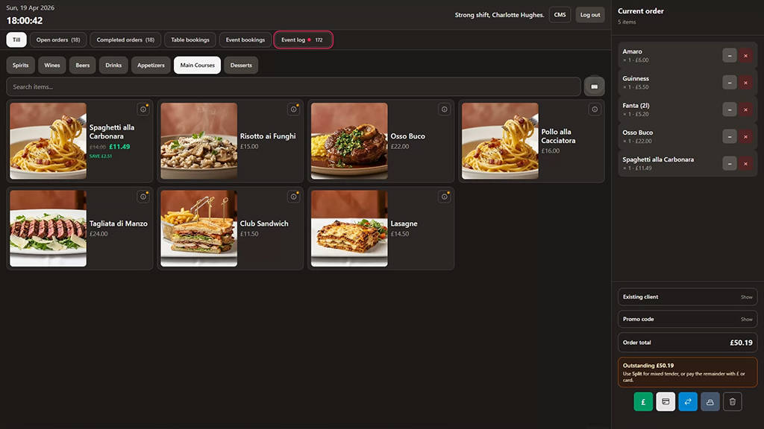Switch to the Desserts category
Screen dimensions: 764x429
pyautogui.click(x=240, y=65)
